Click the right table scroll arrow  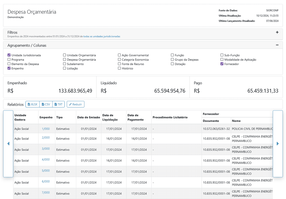point(278,144)
